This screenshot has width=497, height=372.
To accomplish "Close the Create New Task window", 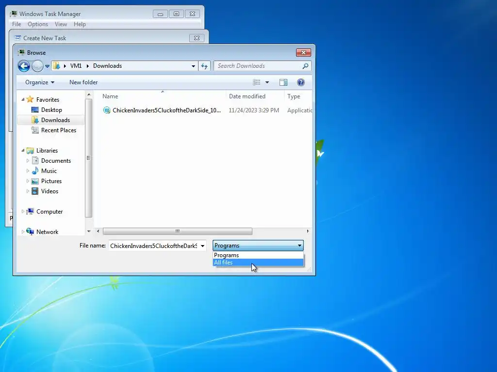I will click(x=197, y=38).
